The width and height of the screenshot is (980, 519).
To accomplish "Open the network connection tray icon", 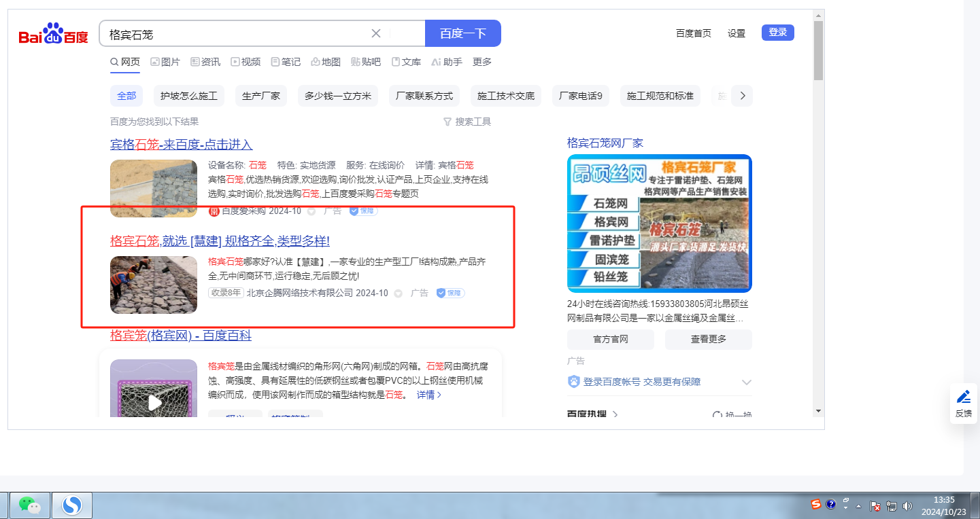I will pos(892,506).
